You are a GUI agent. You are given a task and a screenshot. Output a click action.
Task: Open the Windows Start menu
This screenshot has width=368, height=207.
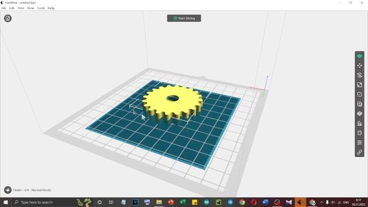tap(6, 202)
